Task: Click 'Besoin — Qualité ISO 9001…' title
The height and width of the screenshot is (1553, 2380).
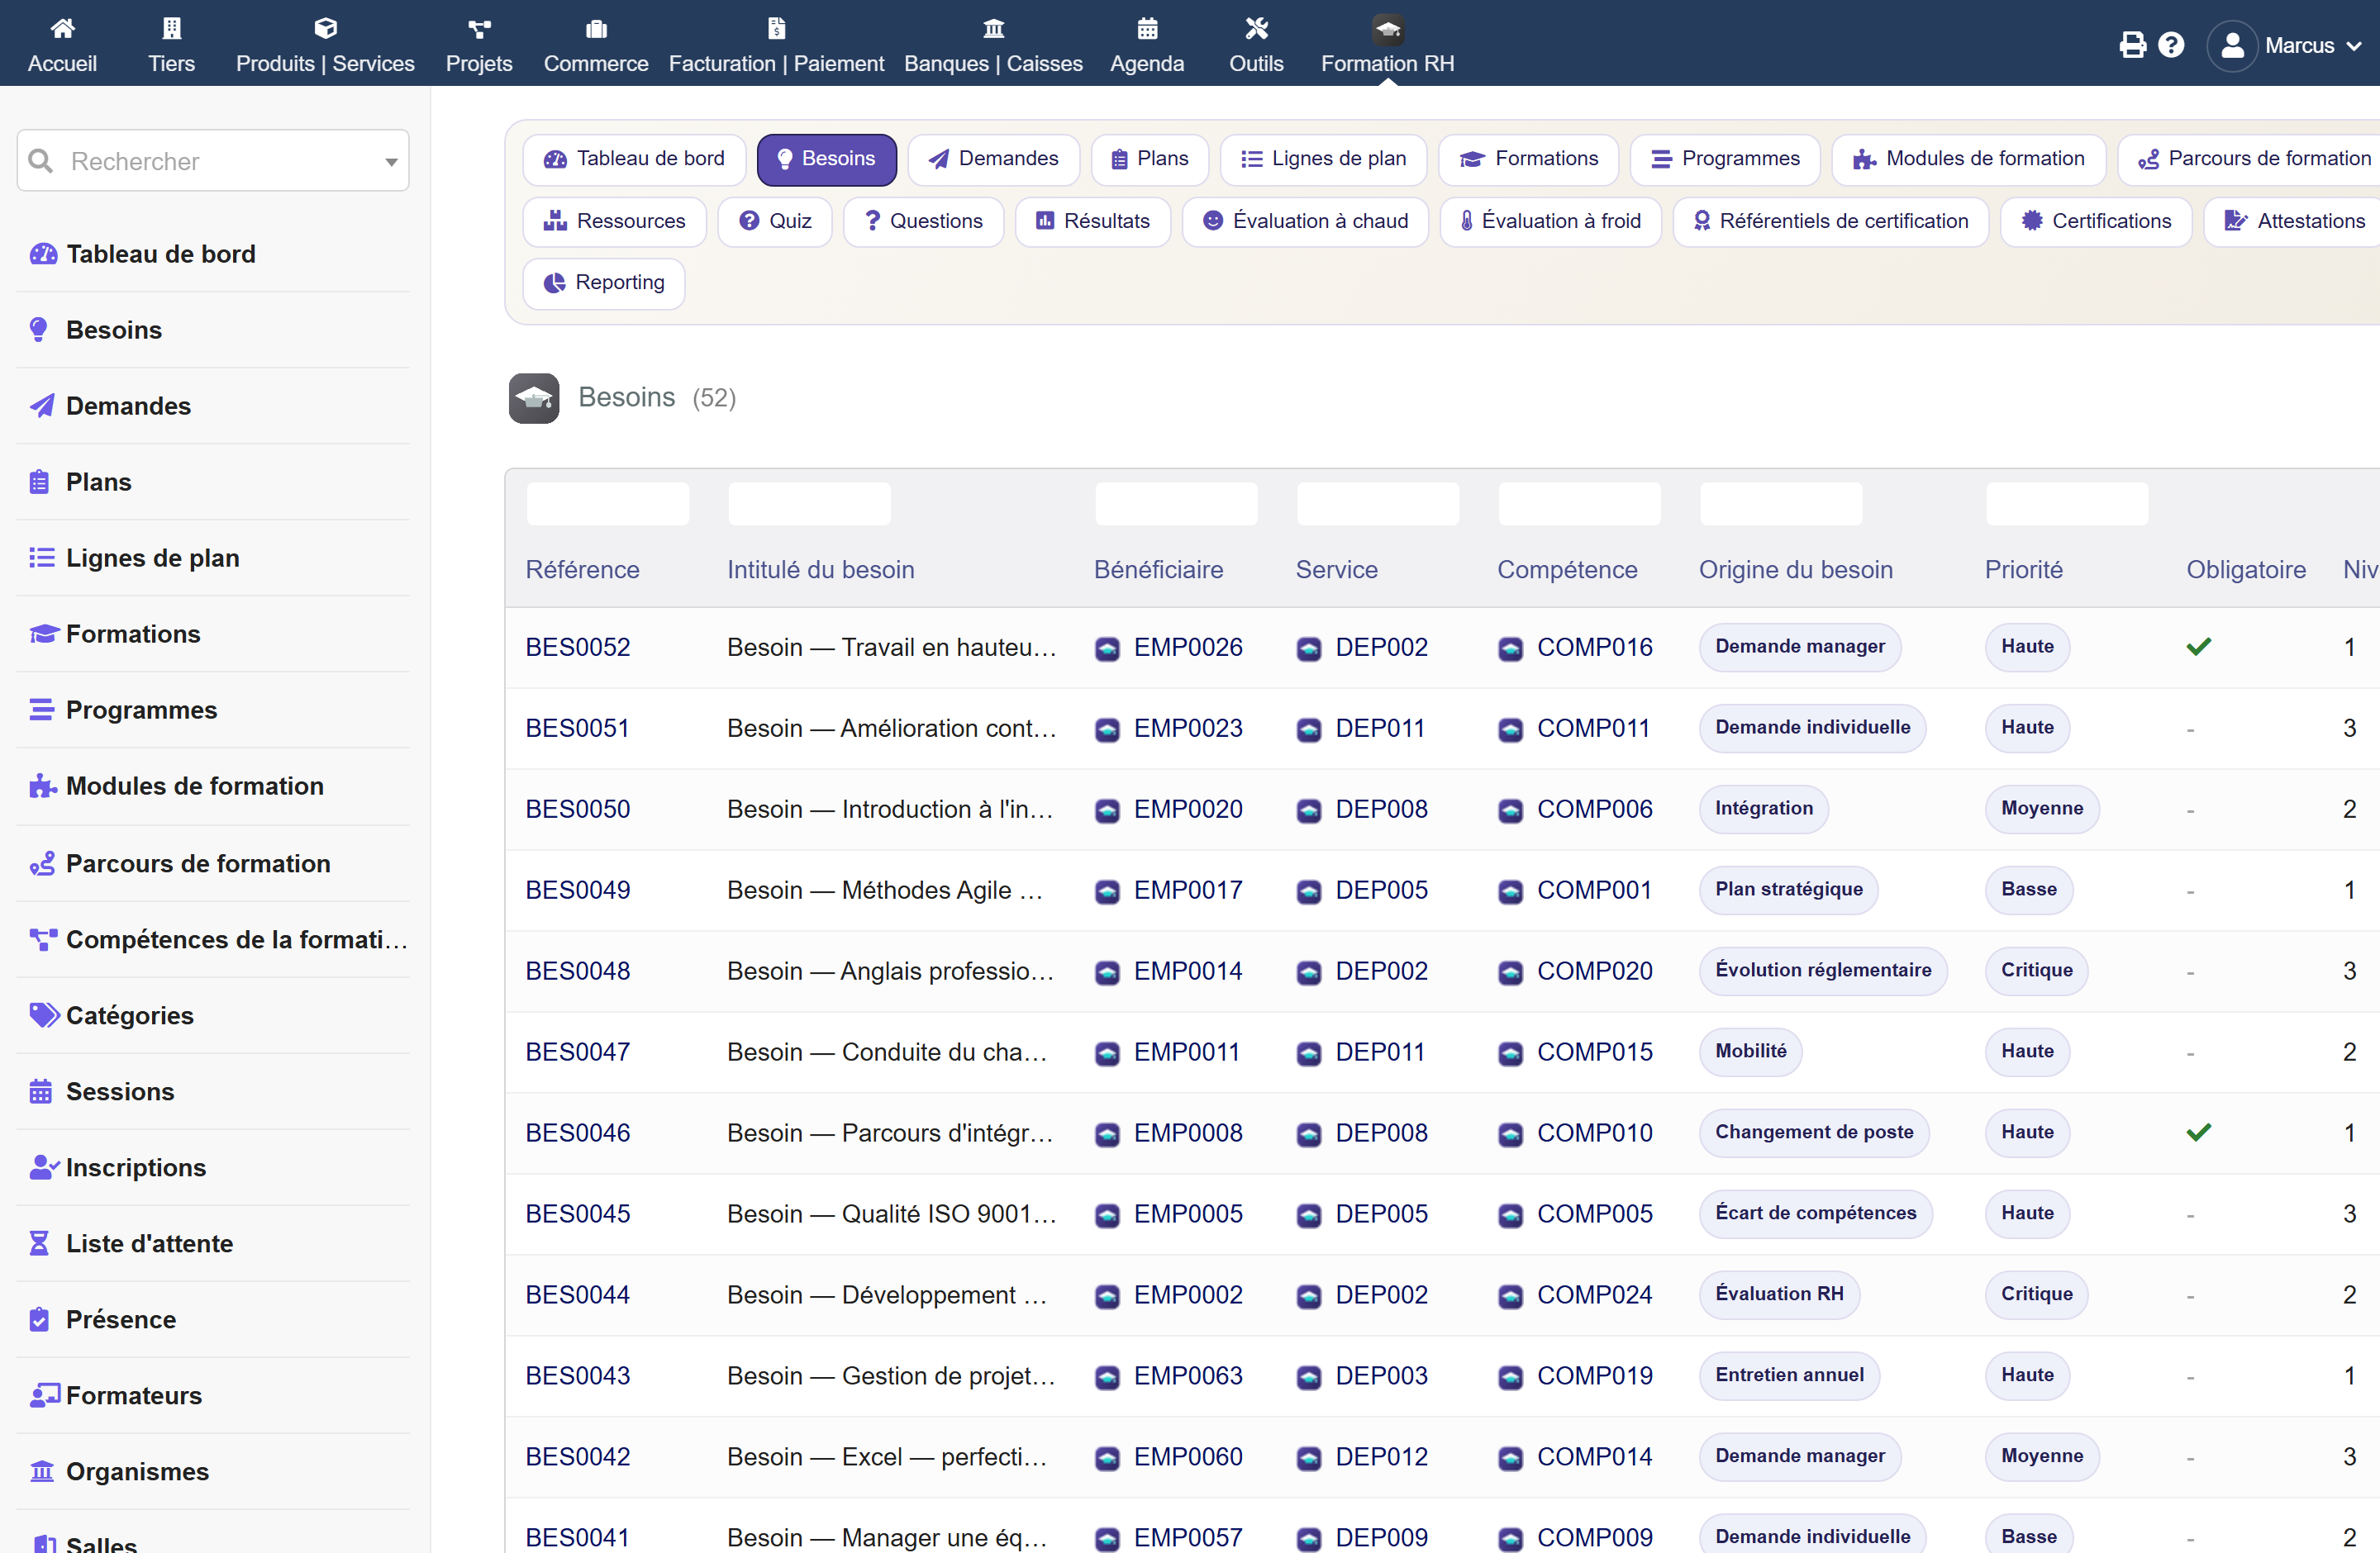Action: coord(891,1214)
